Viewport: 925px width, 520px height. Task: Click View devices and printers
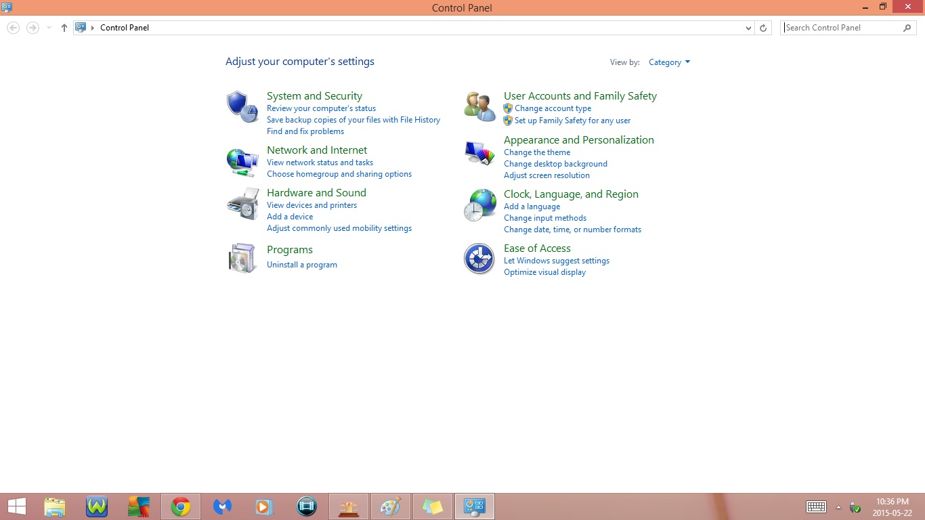[311, 205]
